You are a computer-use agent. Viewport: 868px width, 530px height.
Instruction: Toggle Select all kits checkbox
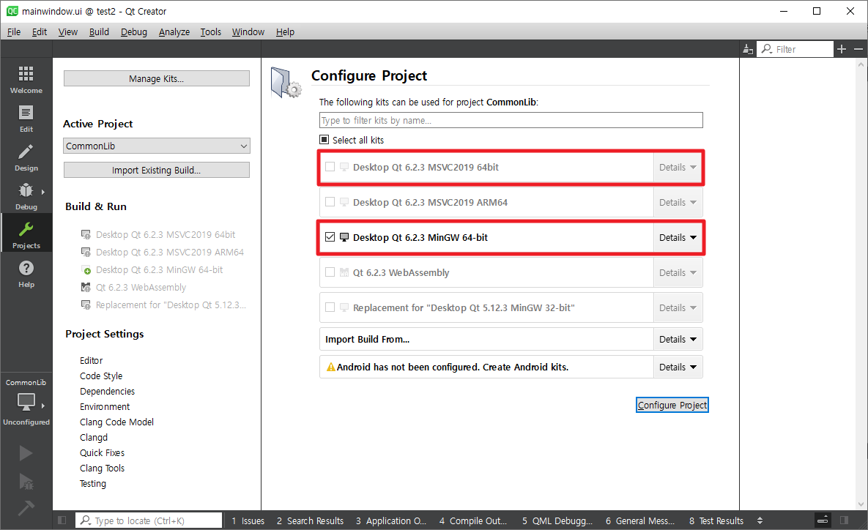324,140
